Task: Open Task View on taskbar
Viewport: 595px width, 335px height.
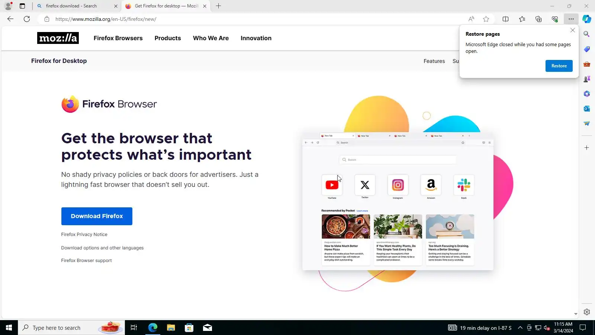Action: point(134,328)
